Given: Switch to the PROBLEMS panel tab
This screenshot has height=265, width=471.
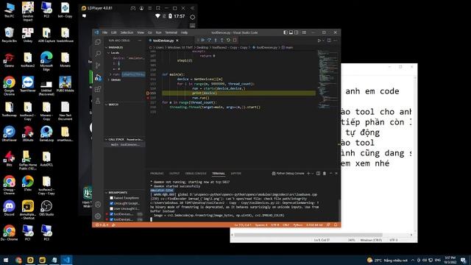Looking at the screenshot, I should pyautogui.click(x=157, y=174).
